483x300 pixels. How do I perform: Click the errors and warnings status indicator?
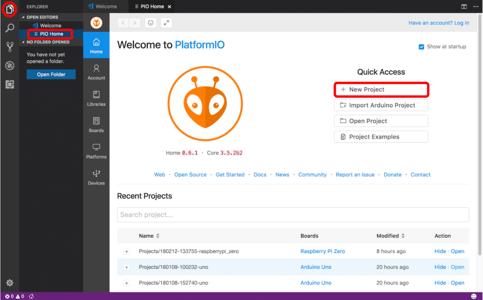(15, 296)
